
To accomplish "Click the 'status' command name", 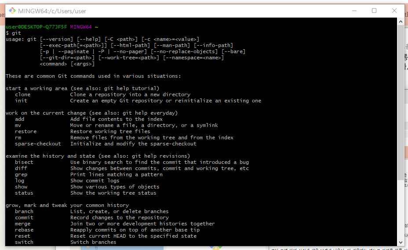I will [24, 193].
